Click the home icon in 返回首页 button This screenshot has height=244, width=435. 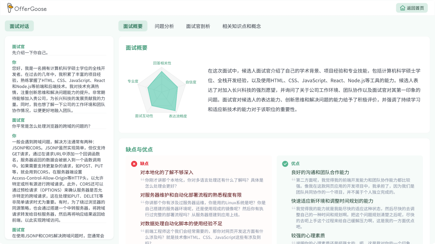point(402,8)
